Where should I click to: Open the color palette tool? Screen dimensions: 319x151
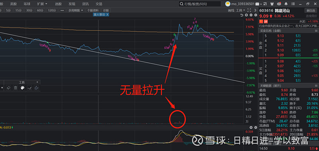(23, 88)
